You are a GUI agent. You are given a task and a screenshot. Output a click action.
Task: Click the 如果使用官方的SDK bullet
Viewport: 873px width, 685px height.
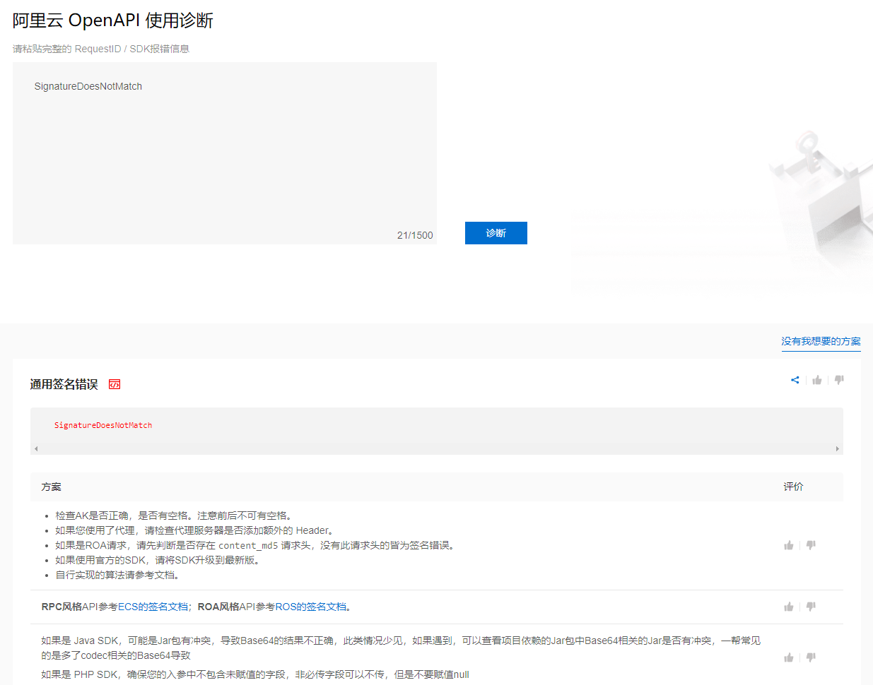[159, 560]
